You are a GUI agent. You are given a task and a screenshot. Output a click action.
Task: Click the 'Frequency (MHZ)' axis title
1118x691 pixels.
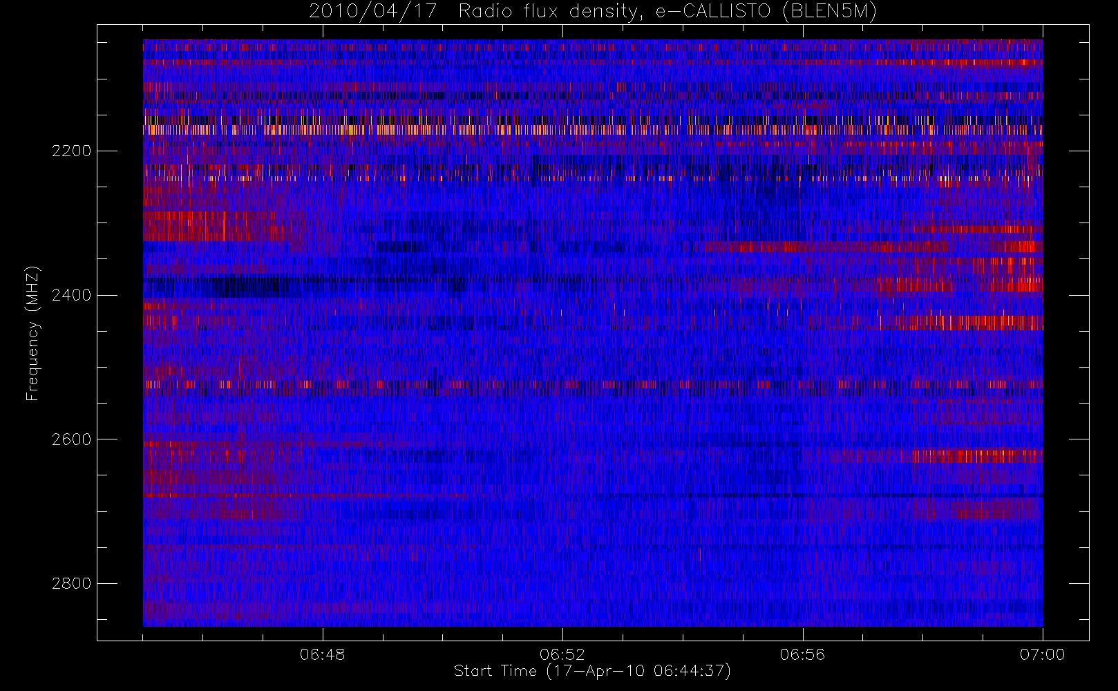[32, 333]
